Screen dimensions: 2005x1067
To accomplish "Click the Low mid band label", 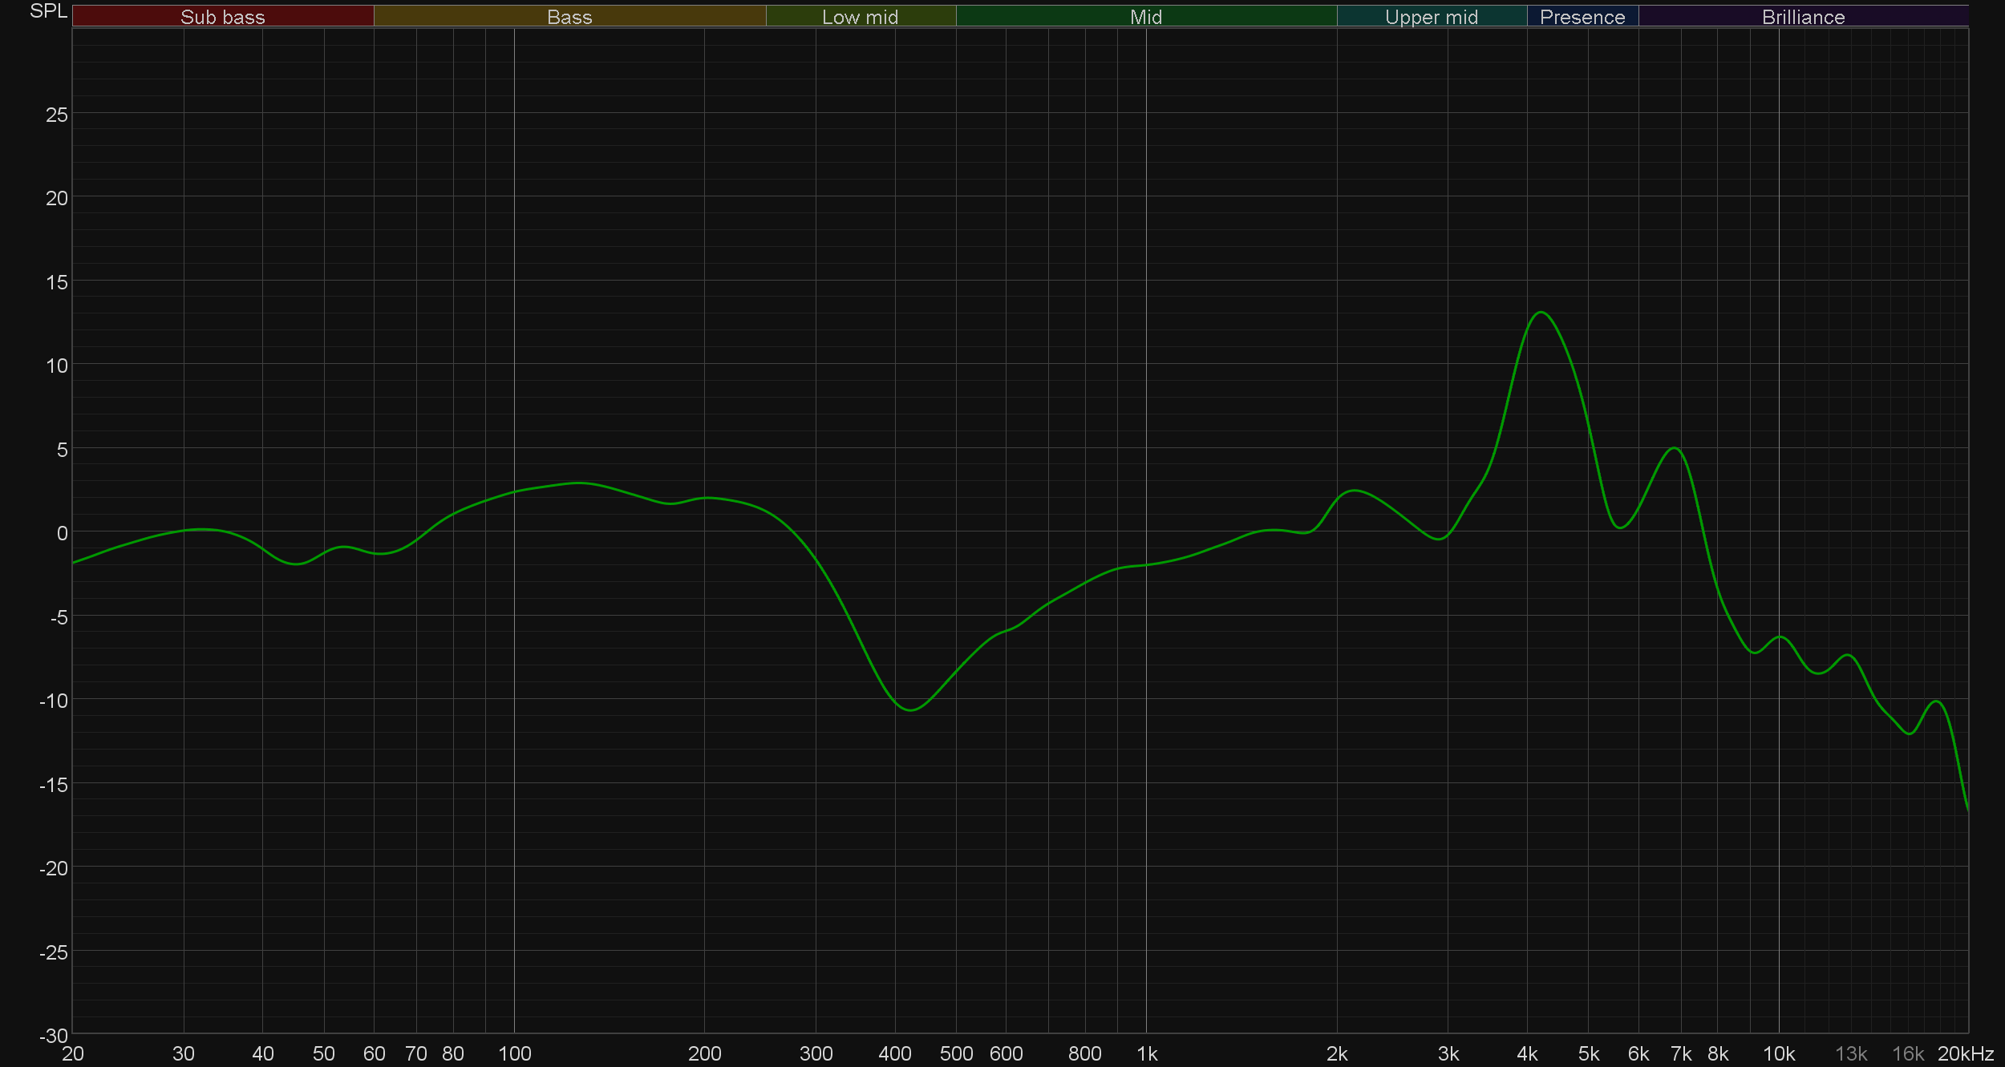I will [x=860, y=17].
